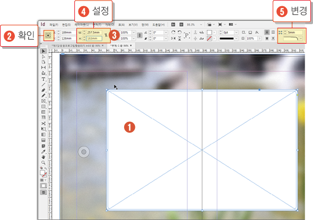Open the 표(A) menu
The width and height of the screenshot is (313, 220).
pos(122,25)
